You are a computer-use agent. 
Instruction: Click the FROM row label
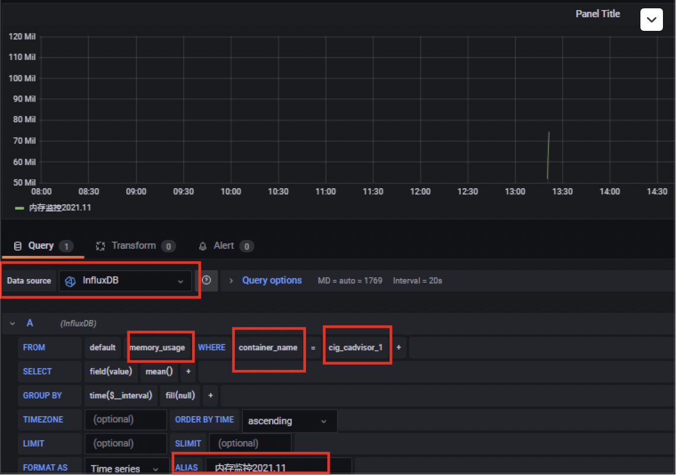[x=34, y=347]
